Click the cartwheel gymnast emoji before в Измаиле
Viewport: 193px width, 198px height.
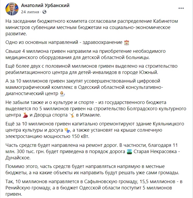click(x=72, y=115)
